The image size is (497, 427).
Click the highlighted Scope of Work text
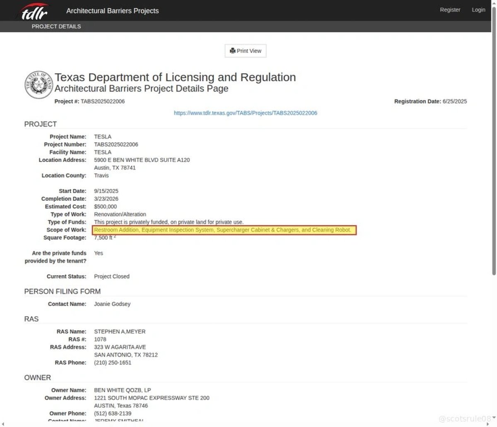pos(223,230)
